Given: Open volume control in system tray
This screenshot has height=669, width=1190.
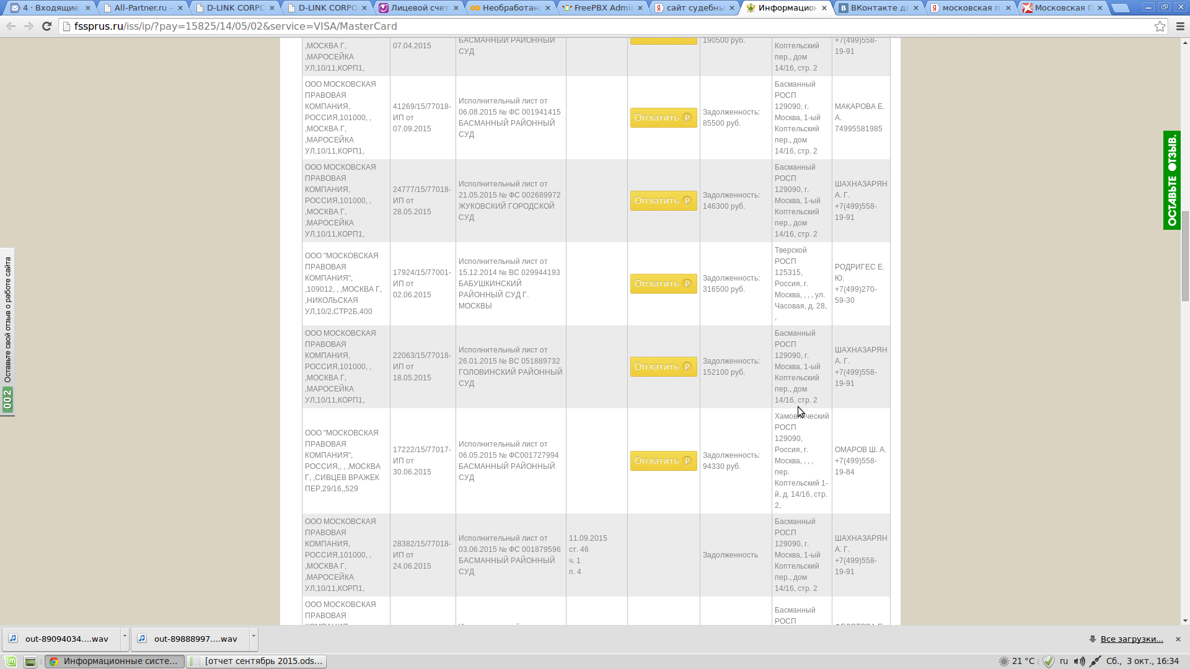Looking at the screenshot, I should (1079, 662).
